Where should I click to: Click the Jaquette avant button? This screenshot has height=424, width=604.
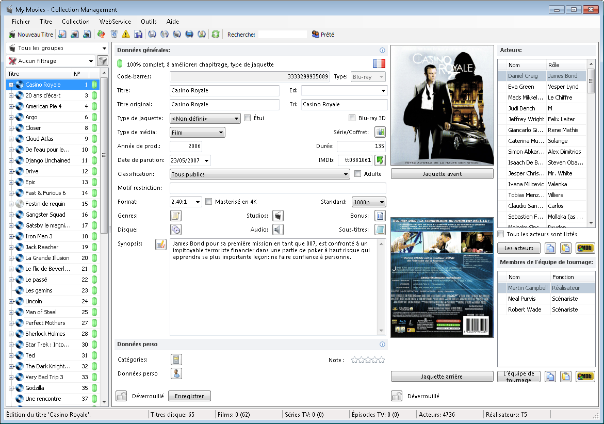pos(442,174)
